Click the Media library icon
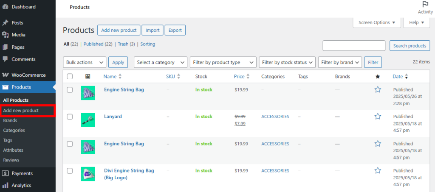The image size is (435, 192). pos(6,35)
